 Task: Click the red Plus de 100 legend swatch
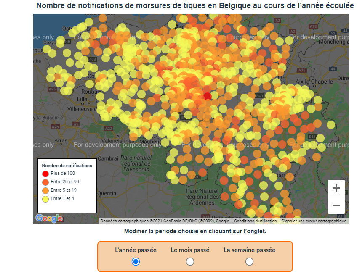point(45,174)
